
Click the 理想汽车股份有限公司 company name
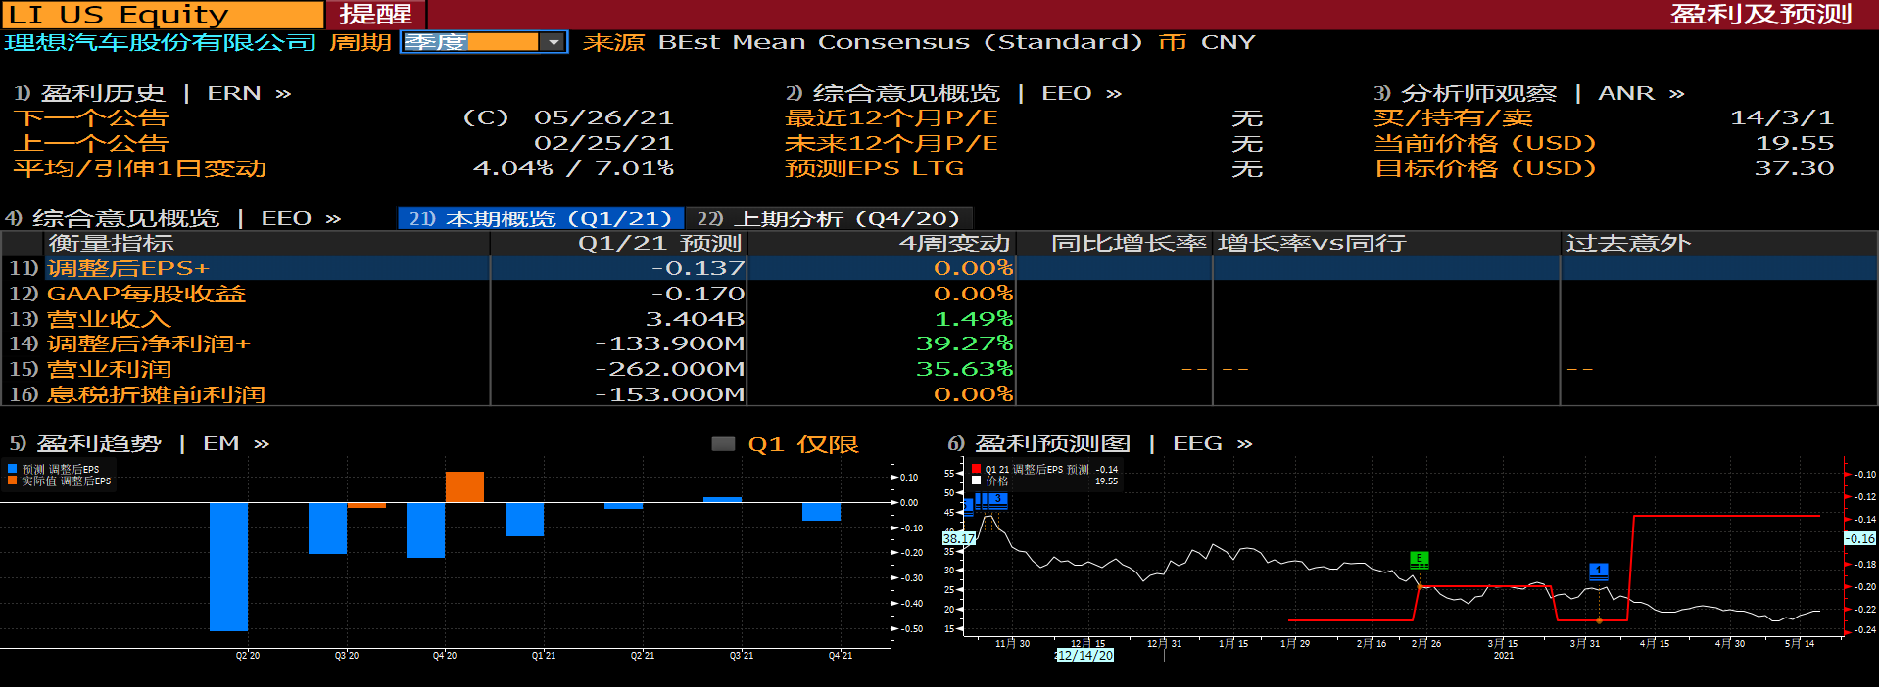[160, 42]
